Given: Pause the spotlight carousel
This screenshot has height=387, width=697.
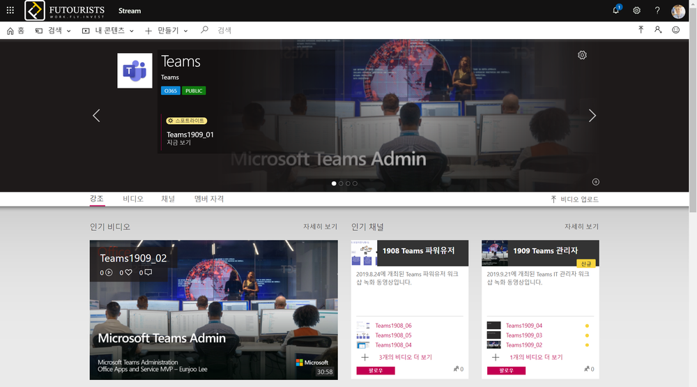Looking at the screenshot, I should pos(595,182).
